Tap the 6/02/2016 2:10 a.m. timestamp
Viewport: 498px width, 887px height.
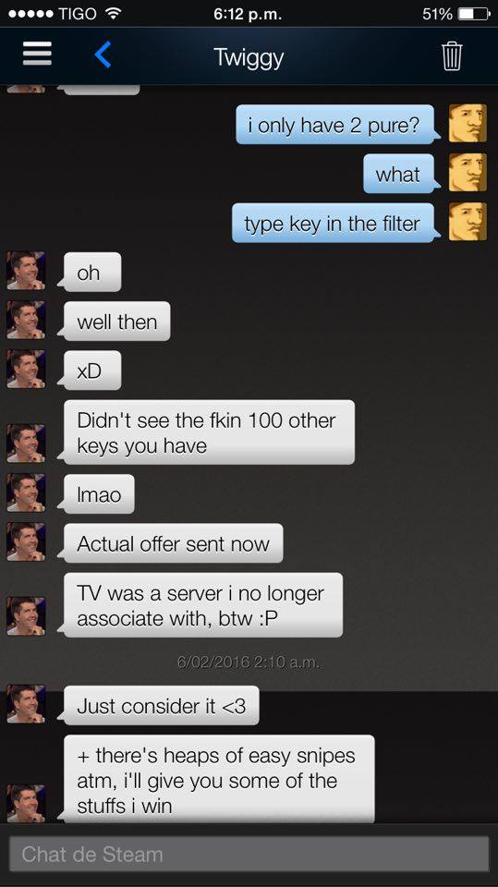point(249,662)
